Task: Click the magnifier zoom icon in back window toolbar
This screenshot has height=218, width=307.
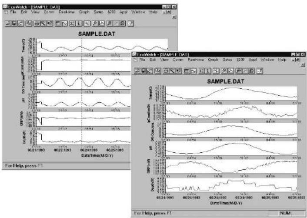Action: [95, 23]
